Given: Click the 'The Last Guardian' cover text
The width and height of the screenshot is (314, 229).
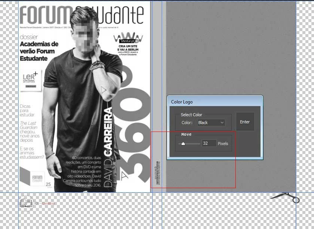Looking at the screenshot, I should [28, 125].
